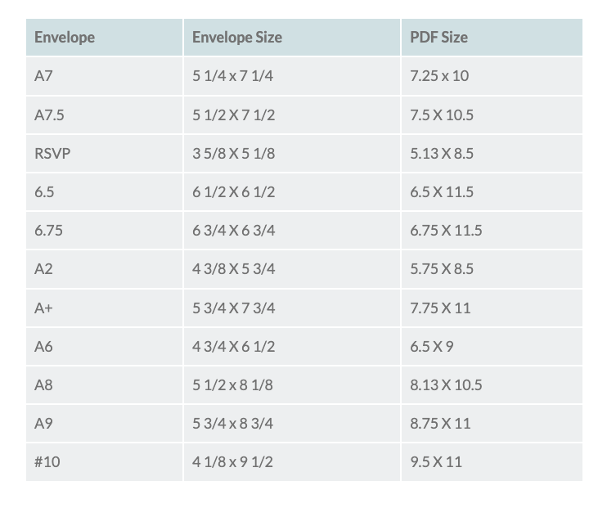Click the A8 envelope row label
The image size is (607, 508).
click(x=44, y=384)
